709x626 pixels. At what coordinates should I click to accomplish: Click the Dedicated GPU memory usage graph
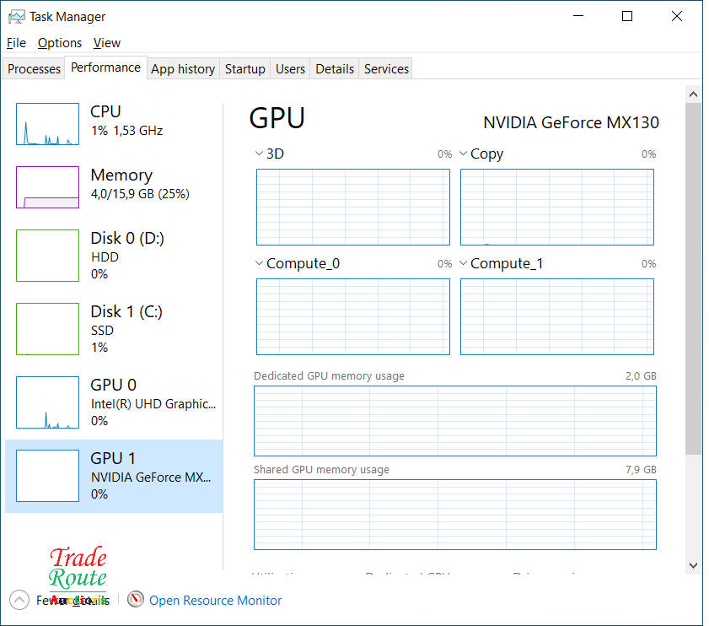(x=454, y=420)
